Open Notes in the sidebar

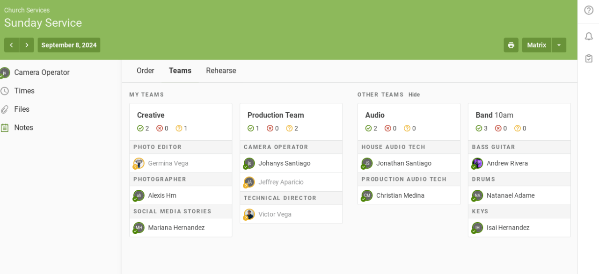click(23, 128)
